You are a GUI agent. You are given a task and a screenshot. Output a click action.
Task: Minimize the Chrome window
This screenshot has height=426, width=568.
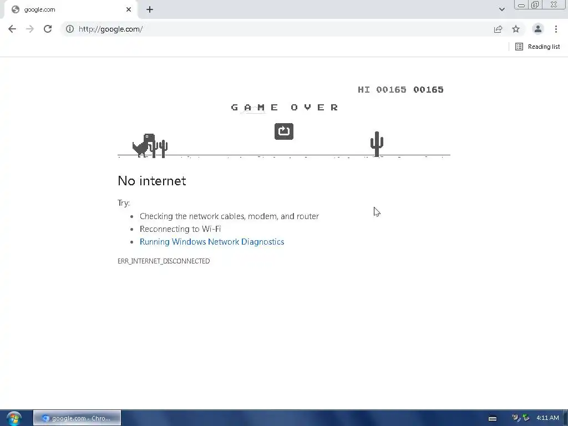pyautogui.click(x=521, y=4)
